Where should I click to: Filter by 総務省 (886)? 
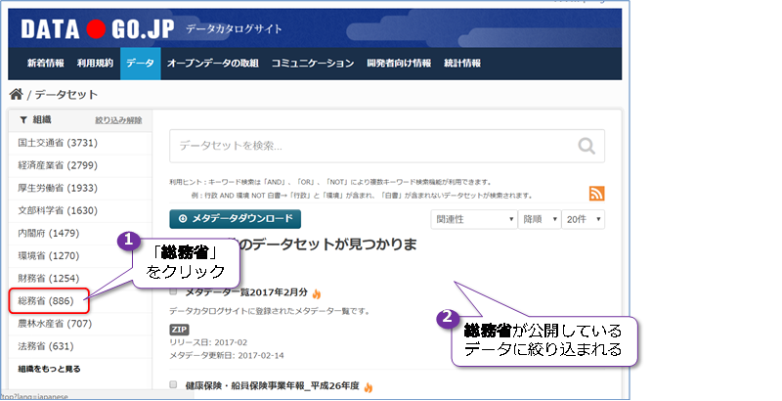46,301
